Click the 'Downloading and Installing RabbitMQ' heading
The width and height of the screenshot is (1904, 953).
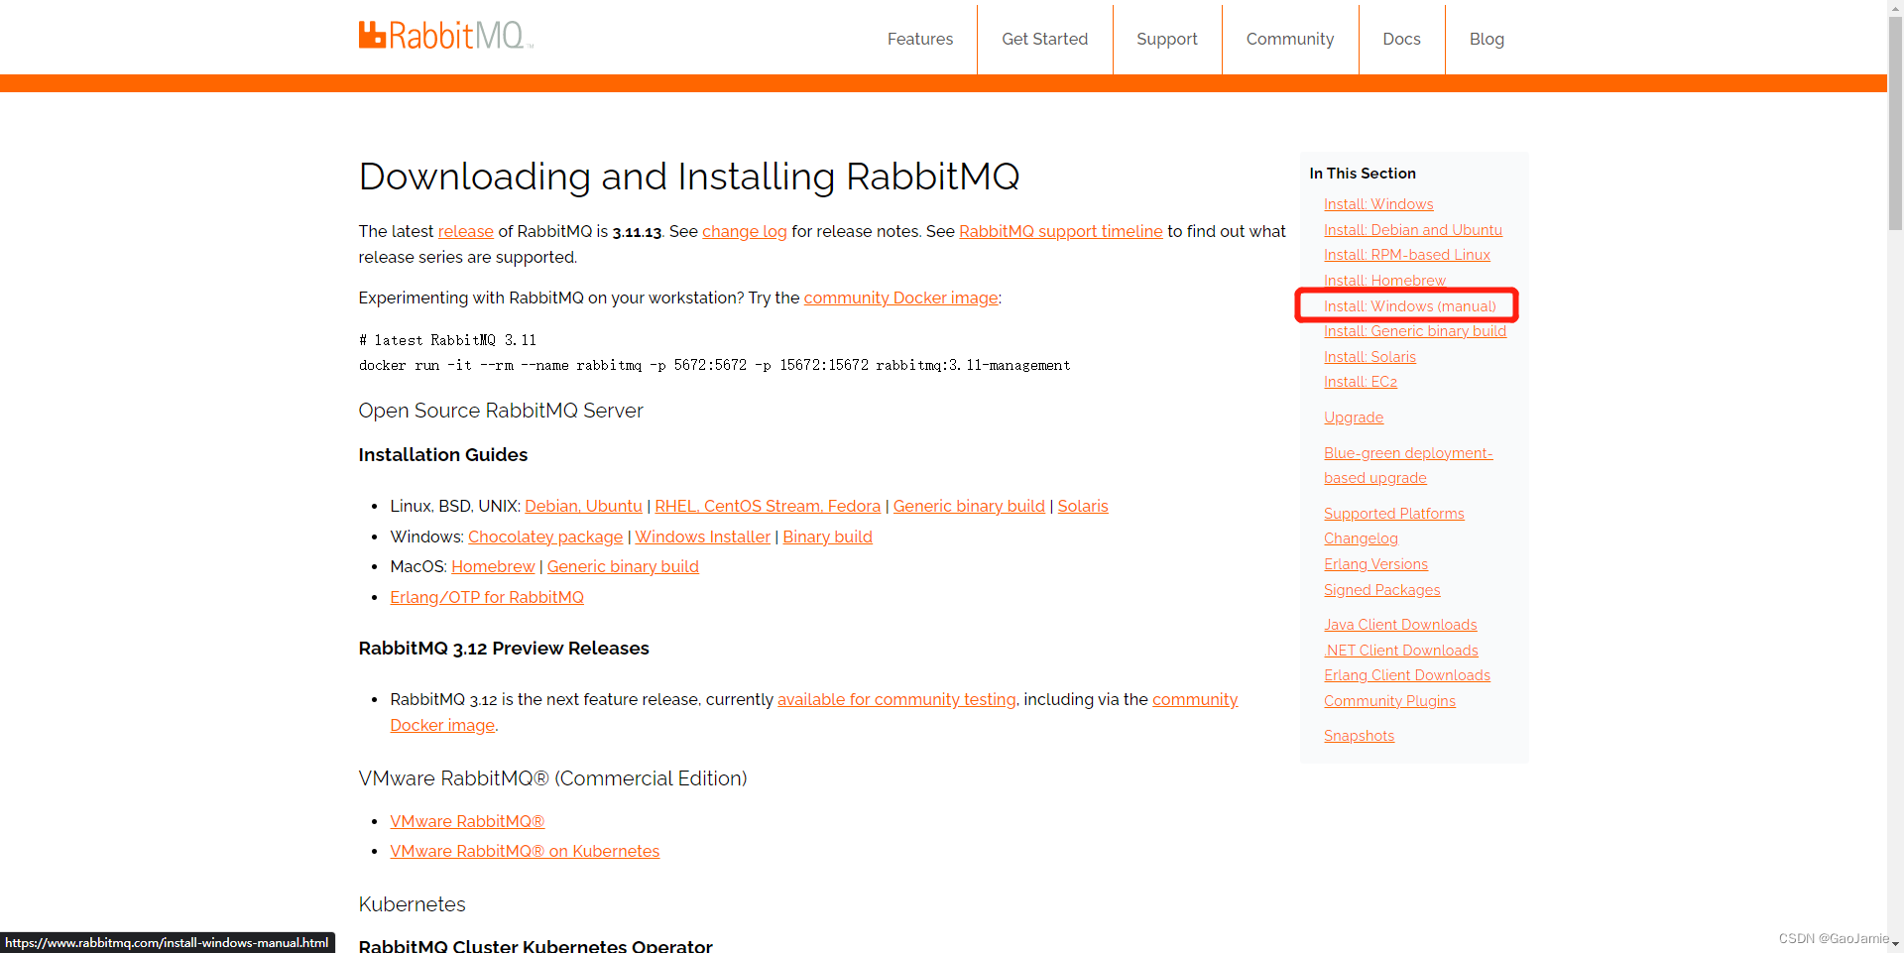click(688, 177)
